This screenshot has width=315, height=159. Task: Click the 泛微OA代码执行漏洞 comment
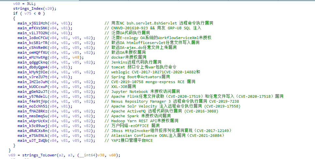(127, 33)
